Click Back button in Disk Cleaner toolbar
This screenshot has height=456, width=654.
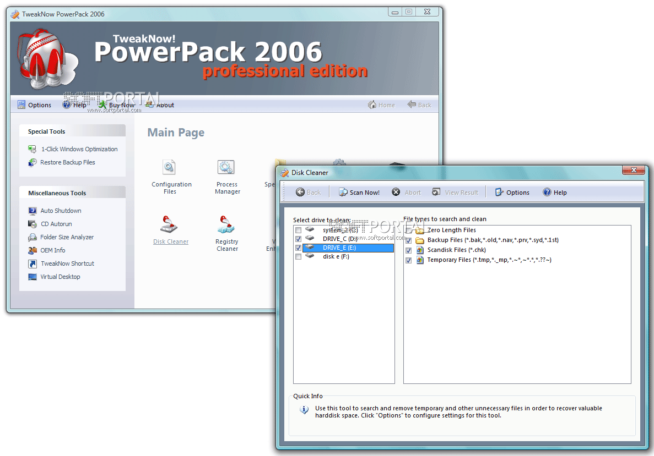pos(308,193)
